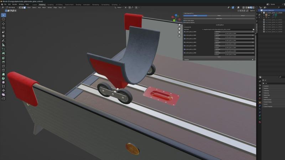This screenshot has width=285, height=160.
Task: Activate the Rotate tool
Action: pyautogui.click(x=4, y=28)
